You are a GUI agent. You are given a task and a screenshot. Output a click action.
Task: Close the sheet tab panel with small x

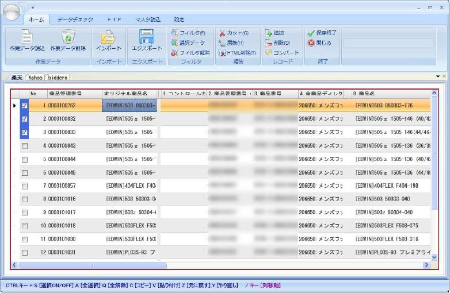(x=444, y=76)
